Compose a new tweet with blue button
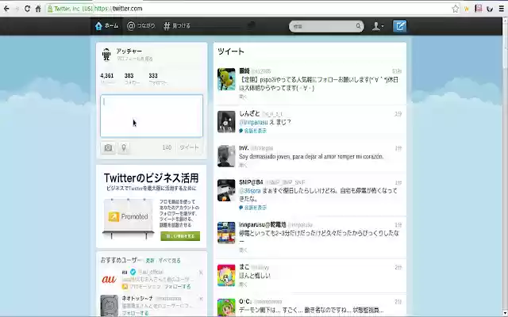This screenshot has height=317, width=508. [400, 26]
